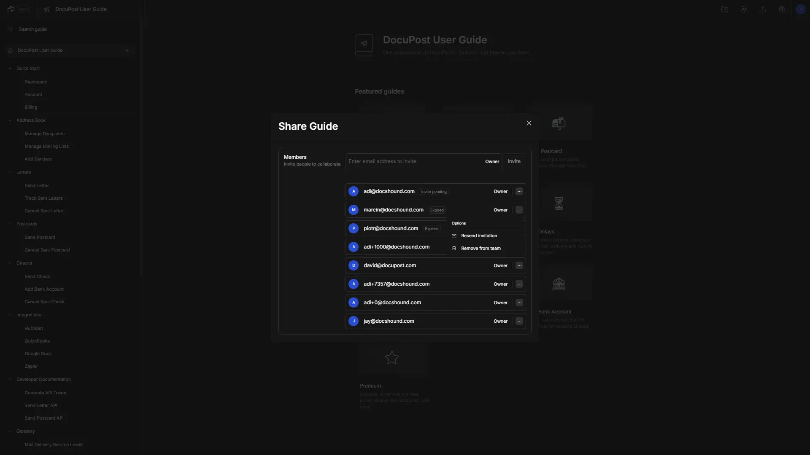Click the share/export guide icon

click(x=763, y=9)
